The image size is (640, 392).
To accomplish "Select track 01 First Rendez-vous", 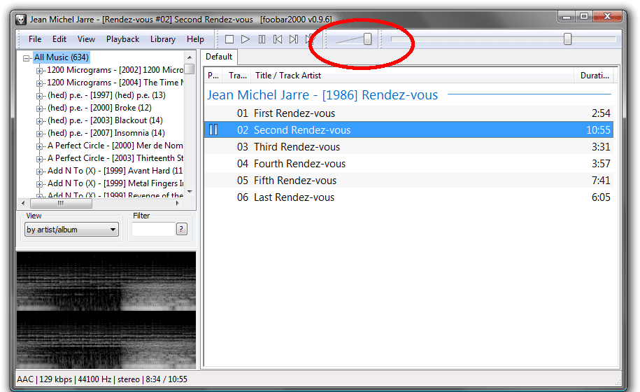I will coord(408,113).
